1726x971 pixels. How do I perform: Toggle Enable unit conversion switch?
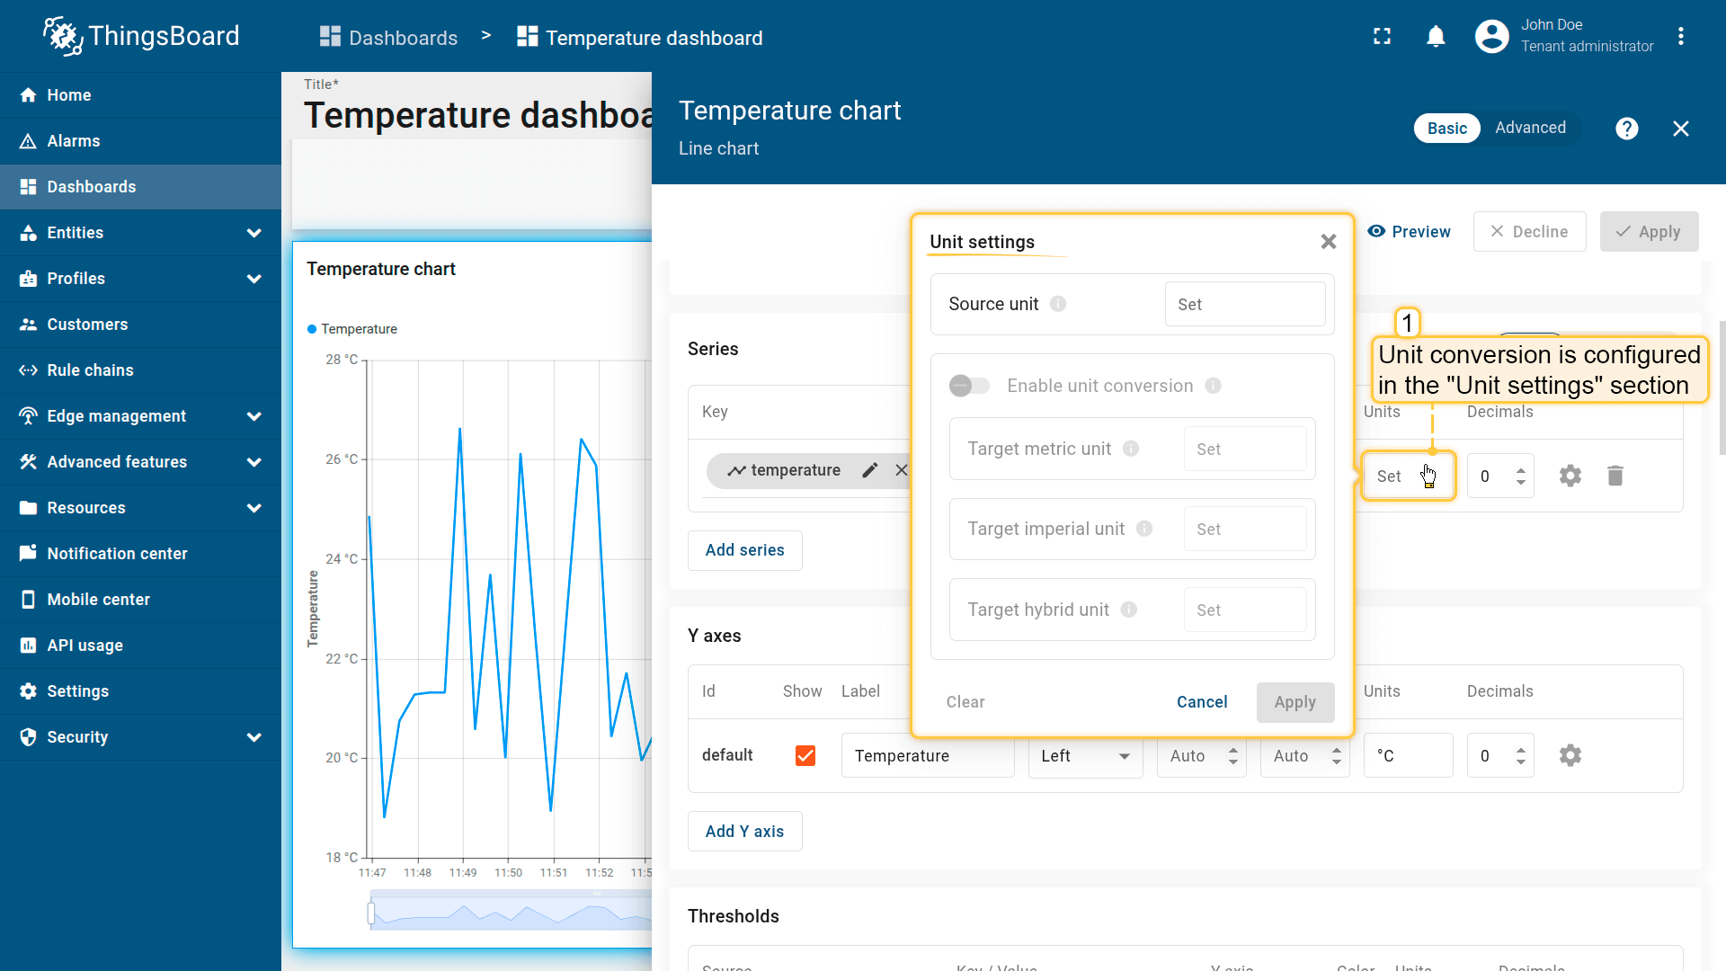pos(969,386)
